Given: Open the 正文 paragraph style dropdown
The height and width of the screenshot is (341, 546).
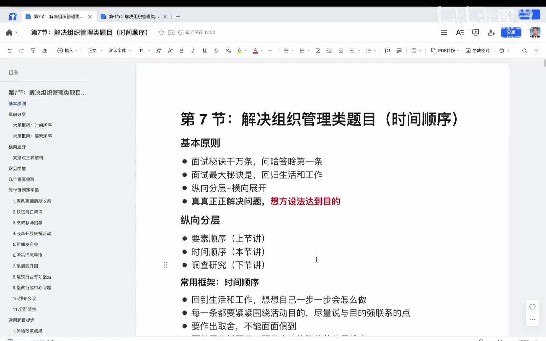Looking at the screenshot, I should point(95,51).
